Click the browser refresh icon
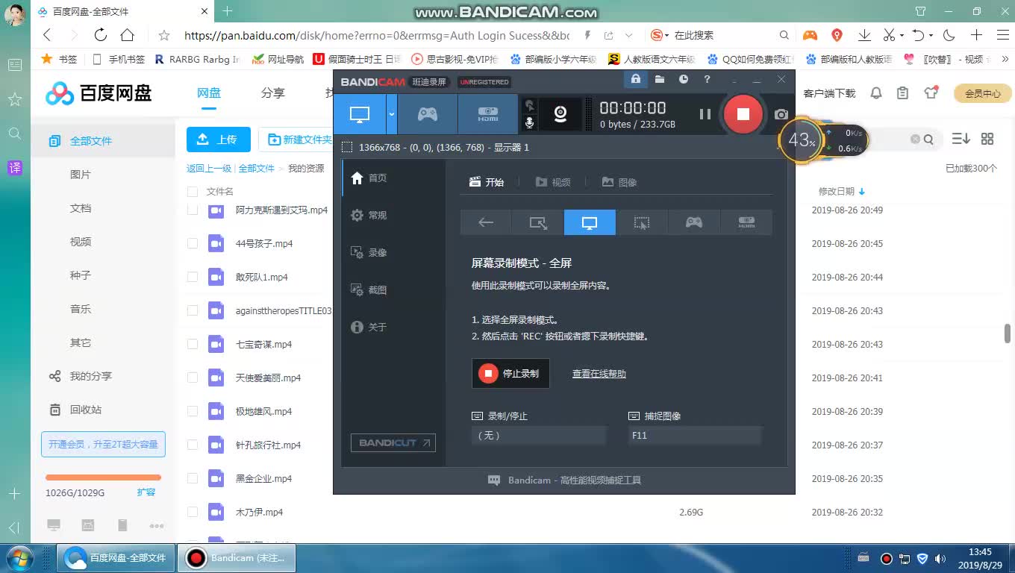1015x573 pixels. point(100,35)
